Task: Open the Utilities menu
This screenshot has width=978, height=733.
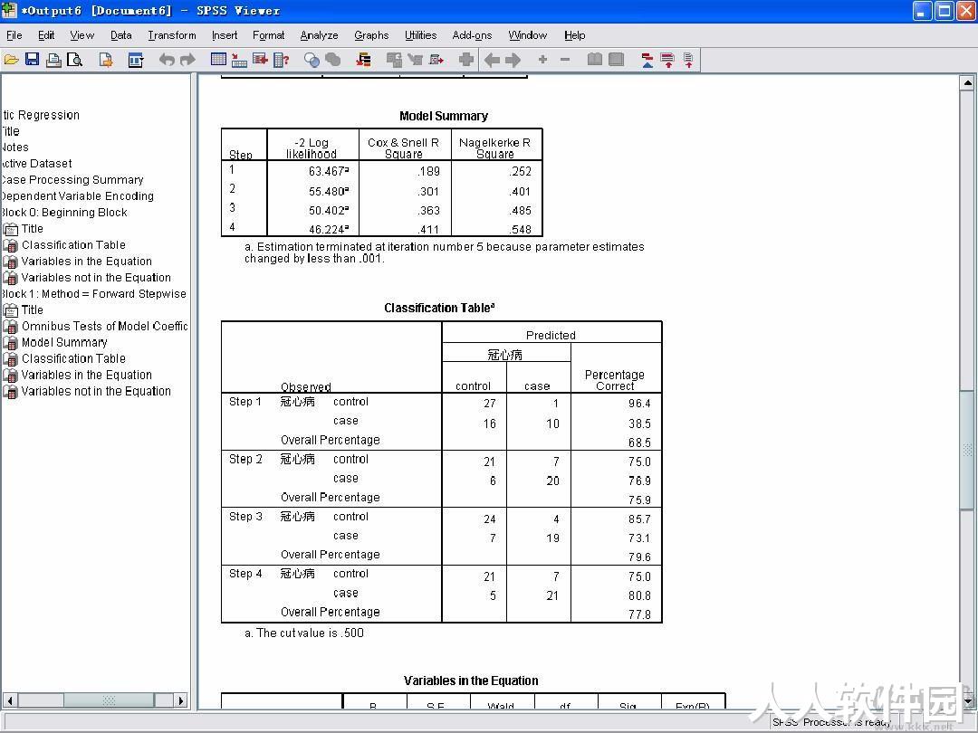Action: tap(420, 35)
